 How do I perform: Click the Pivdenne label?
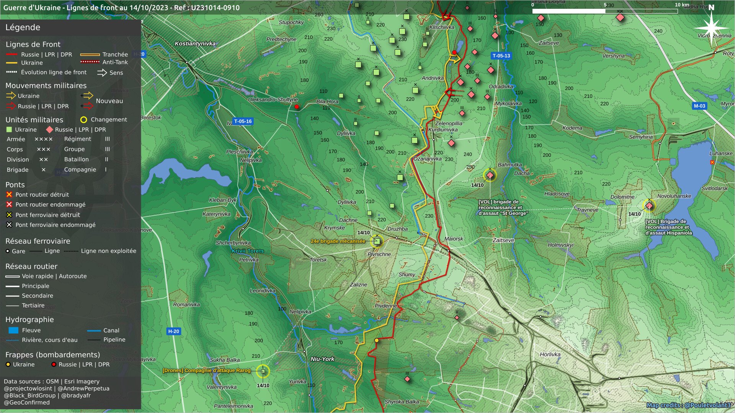[386, 306]
